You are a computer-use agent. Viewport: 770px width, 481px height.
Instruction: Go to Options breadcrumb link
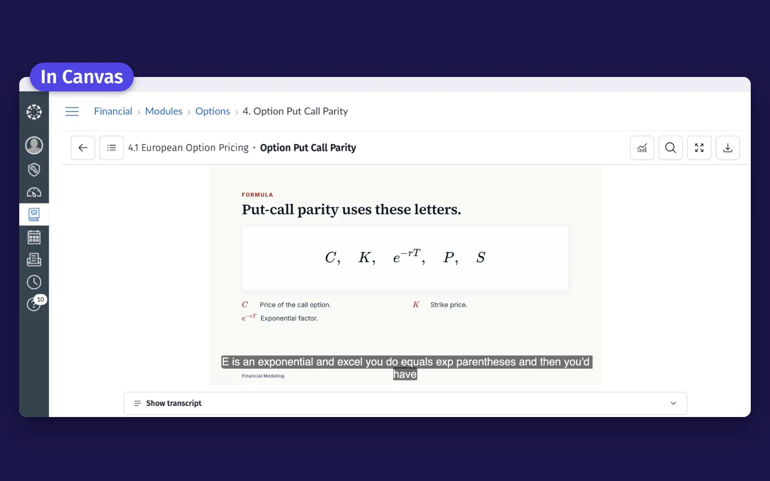213,111
